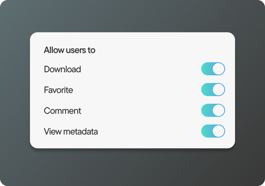
Task: Select the Favorite label text
Action: (x=58, y=90)
